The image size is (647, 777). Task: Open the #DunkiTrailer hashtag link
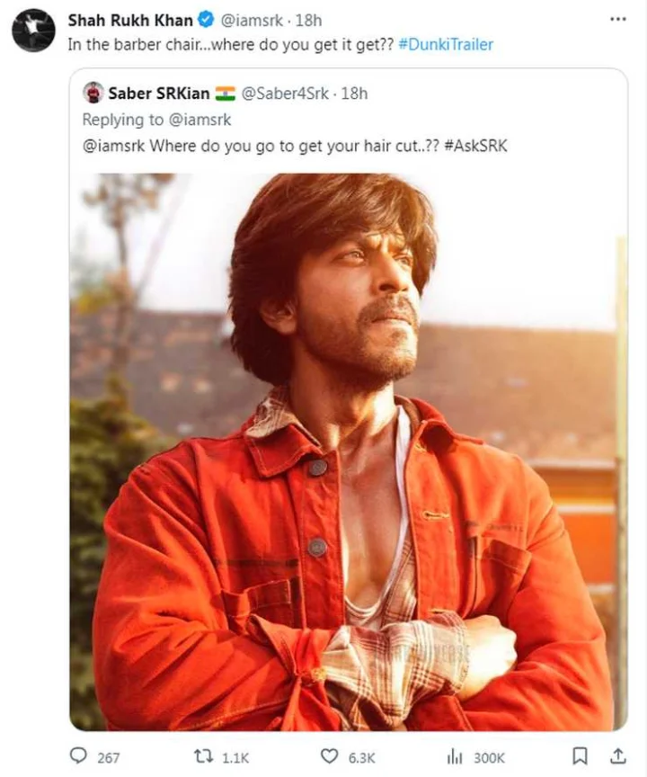[x=446, y=45]
